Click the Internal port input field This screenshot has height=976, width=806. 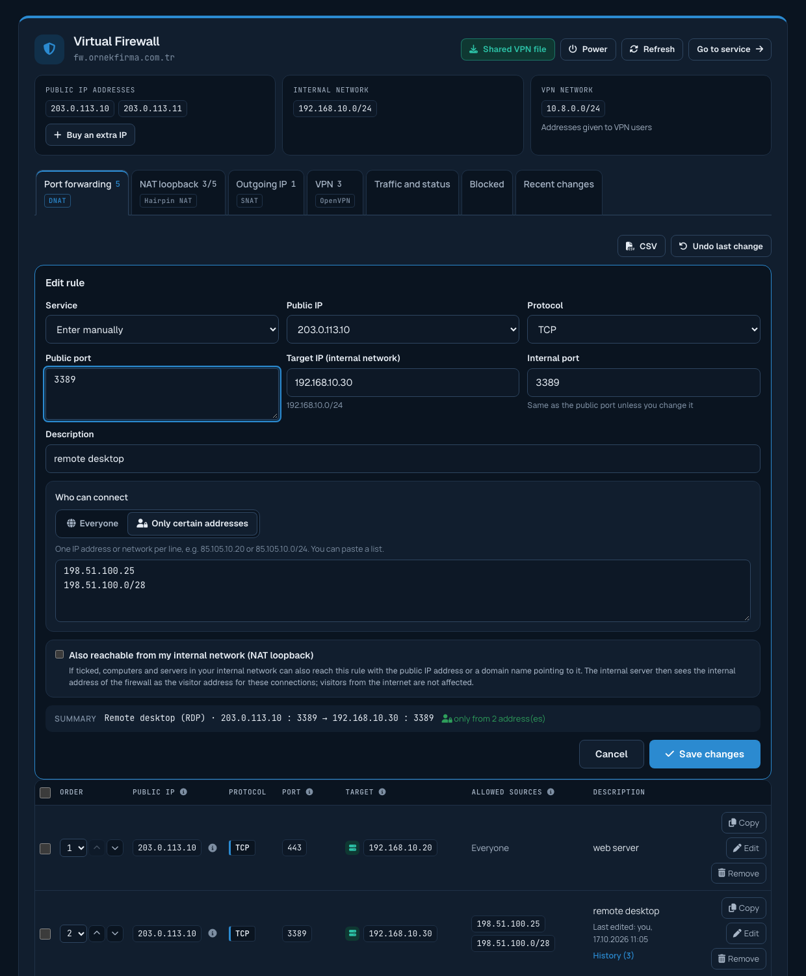(643, 383)
